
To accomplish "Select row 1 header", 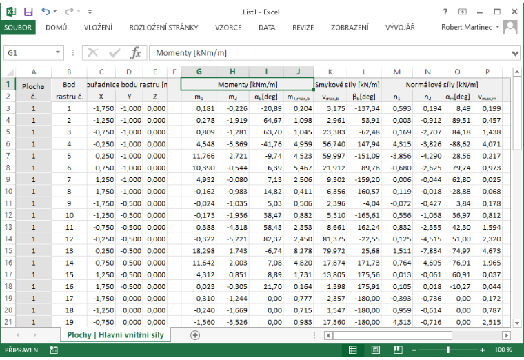I will coord(8,84).
